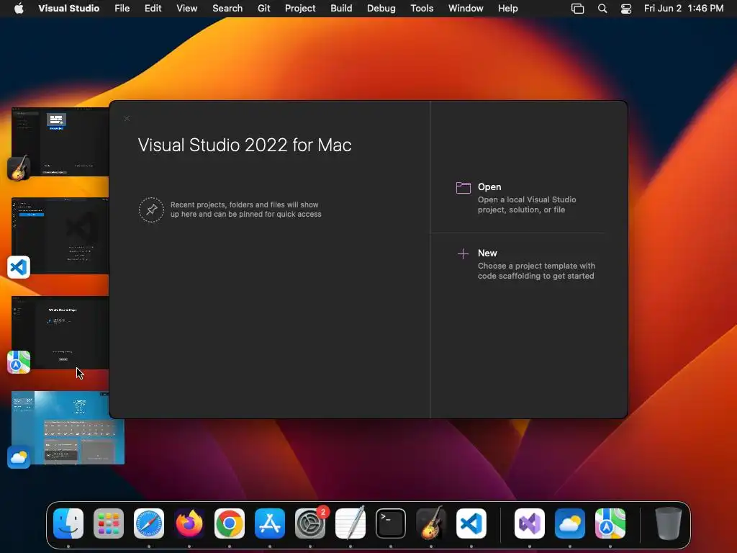Click the Apple menu icon
The width and height of the screenshot is (737, 553).
19,8
